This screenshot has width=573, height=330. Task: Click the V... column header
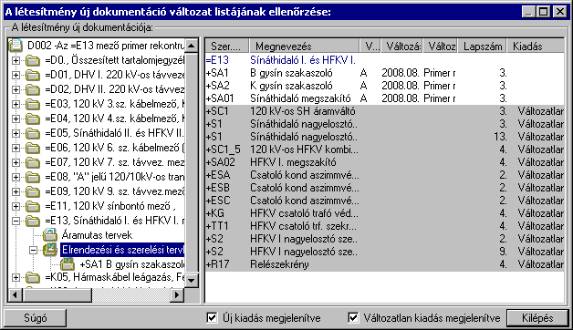pos(370,46)
